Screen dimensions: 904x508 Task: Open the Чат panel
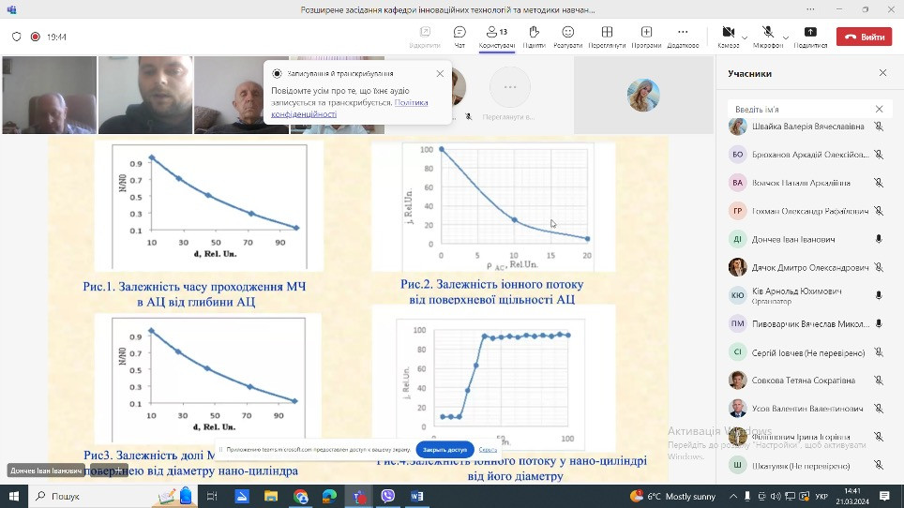[x=460, y=37]
